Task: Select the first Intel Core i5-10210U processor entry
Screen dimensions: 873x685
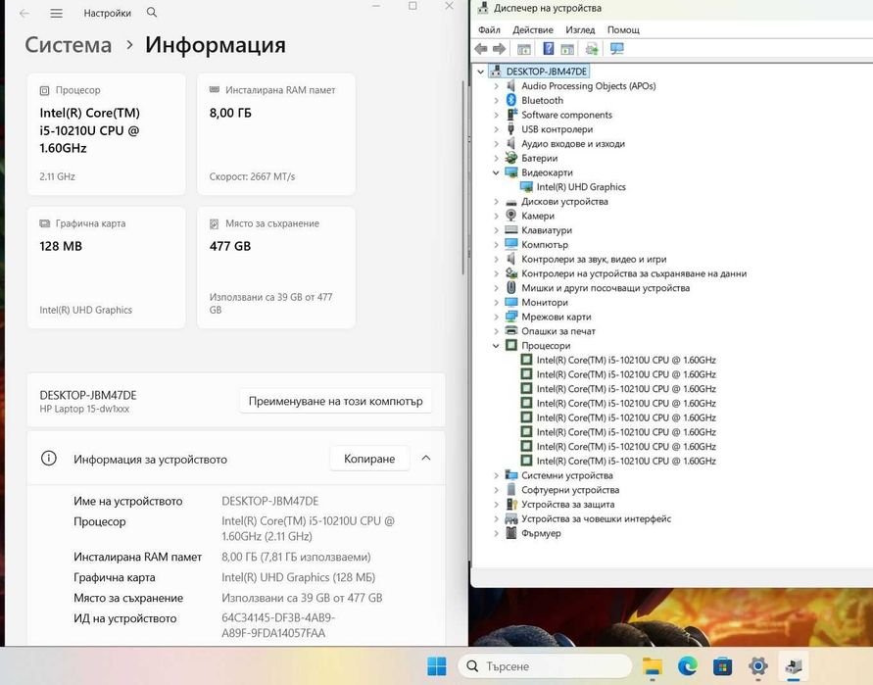Action: tap(626, 361)
